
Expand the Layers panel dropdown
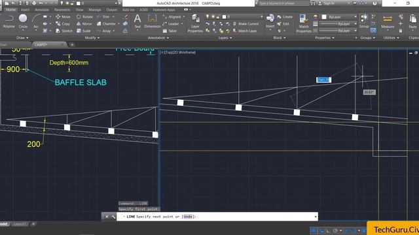click(225, 38)
